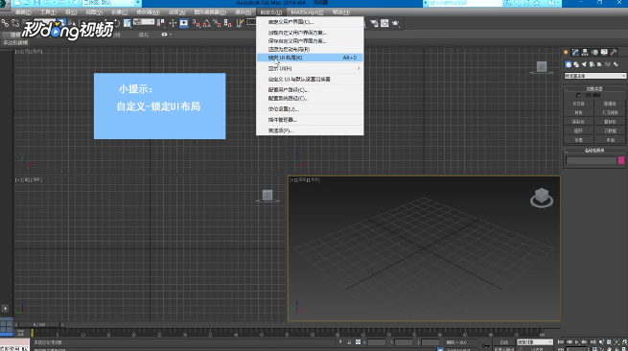628x351 pixels.
Task: Click the object name input field
Action: [x=591, y=160]
